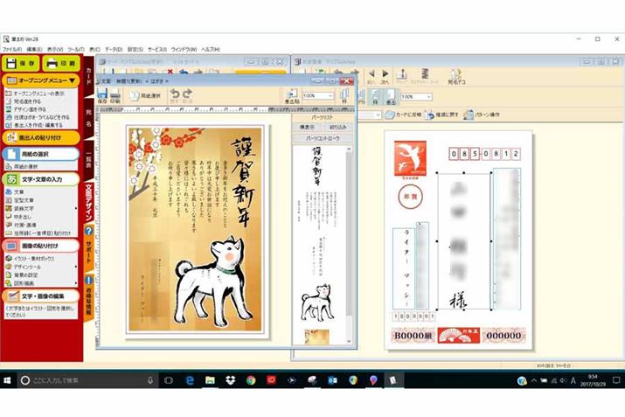
Task: Click the green 印刷 print button in left panel
Action: point(61,63)
